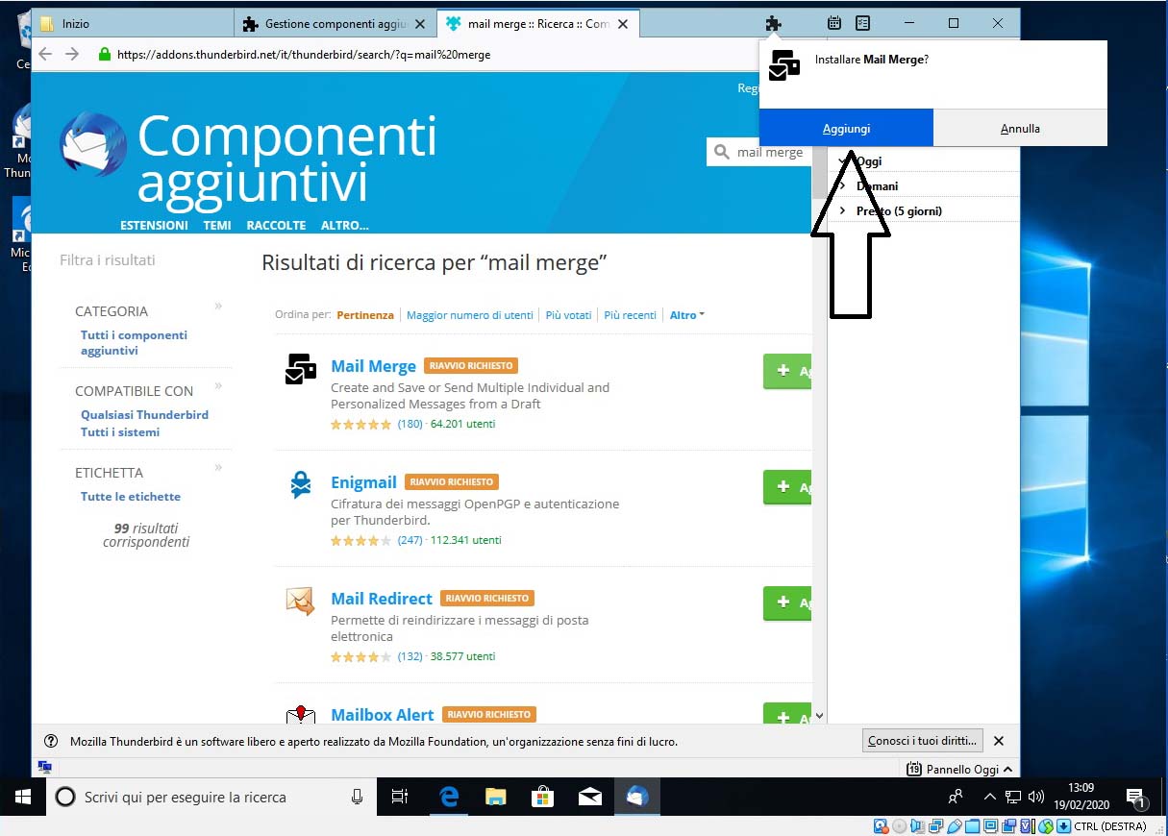This screenshot has height=836, width=1168.
Task: Toggle the Pannello Oggi pane
Action: pos(960,769)
